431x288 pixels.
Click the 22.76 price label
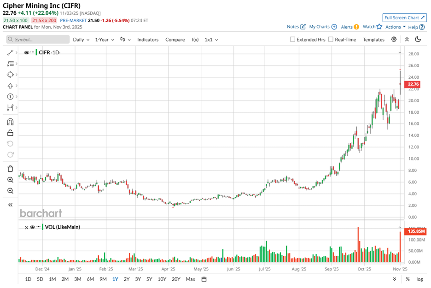(x=413, y=84)
